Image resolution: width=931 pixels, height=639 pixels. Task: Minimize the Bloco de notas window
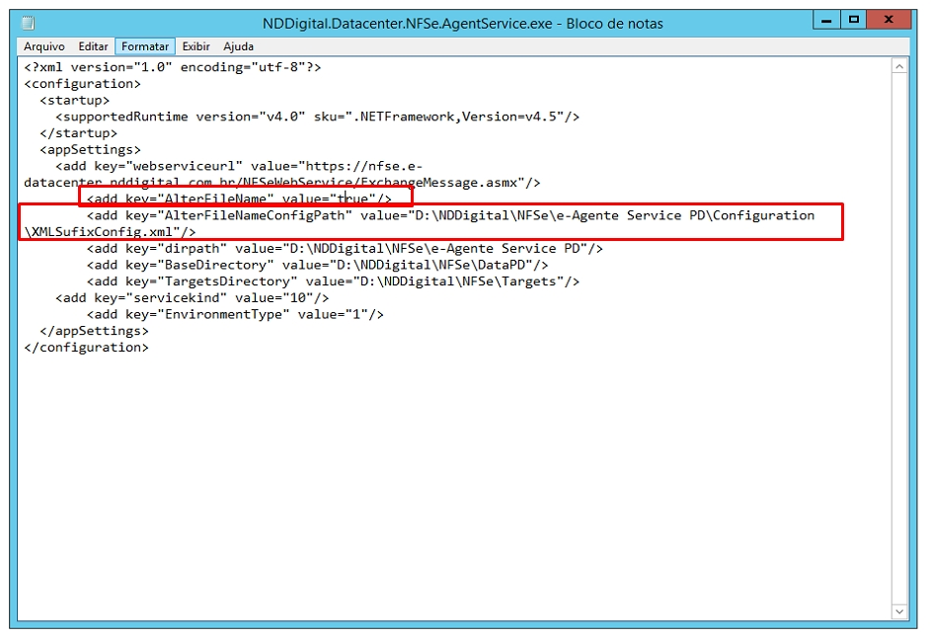coord(828,20)
